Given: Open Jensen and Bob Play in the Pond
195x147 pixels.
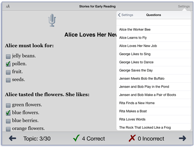Looking at the screenshot, I should pos(154,87).
